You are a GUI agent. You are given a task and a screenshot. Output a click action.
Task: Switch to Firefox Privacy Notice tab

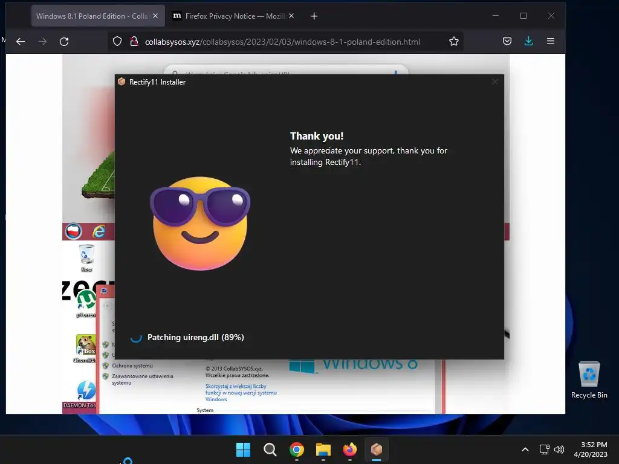point(235,16)
